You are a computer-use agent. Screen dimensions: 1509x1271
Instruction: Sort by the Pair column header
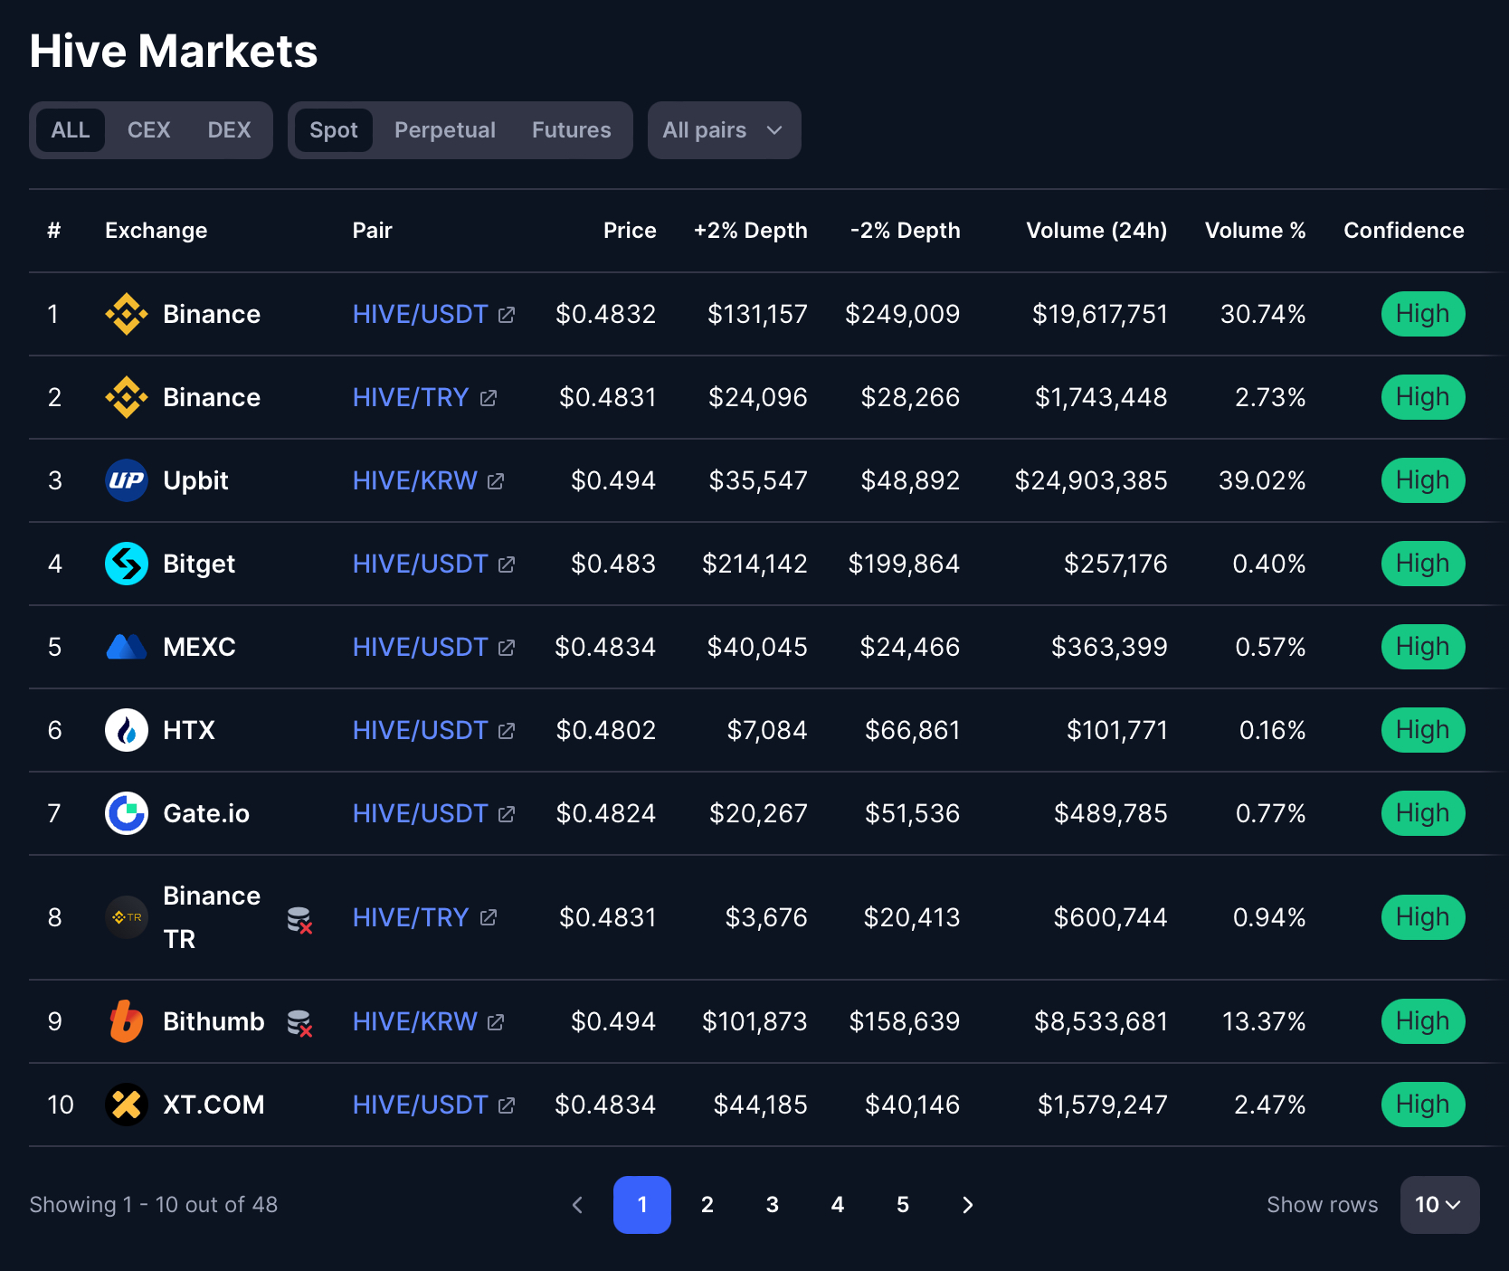click(373, 231)
